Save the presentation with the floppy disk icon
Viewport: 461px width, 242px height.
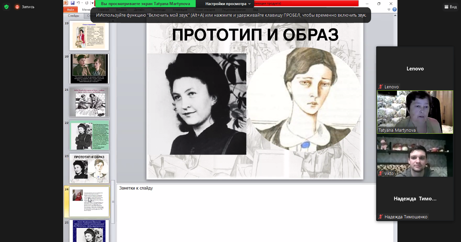click(72, 3)
